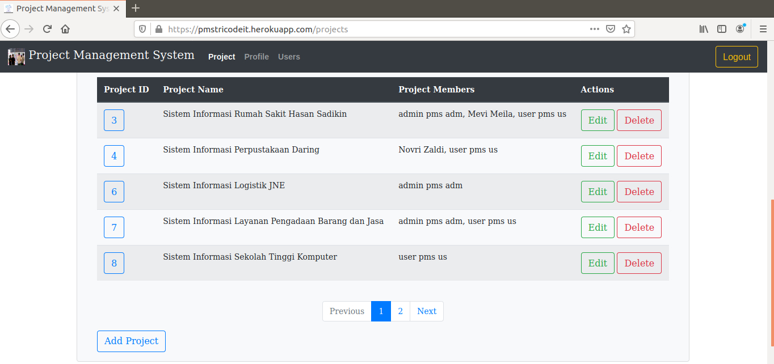This screenshot has height=364, width=774.
Task: Open the Firefox library panel
Action: click(x=703, y=29)
